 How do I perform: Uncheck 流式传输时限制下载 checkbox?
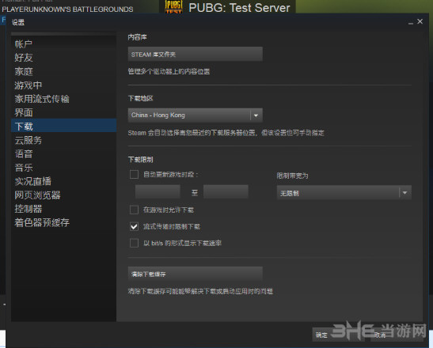point(134,226)
